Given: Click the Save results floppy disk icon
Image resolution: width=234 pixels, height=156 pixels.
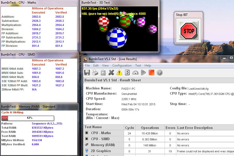Looking at the screenshot, I should pyautogui.click(x=87, y=73).
